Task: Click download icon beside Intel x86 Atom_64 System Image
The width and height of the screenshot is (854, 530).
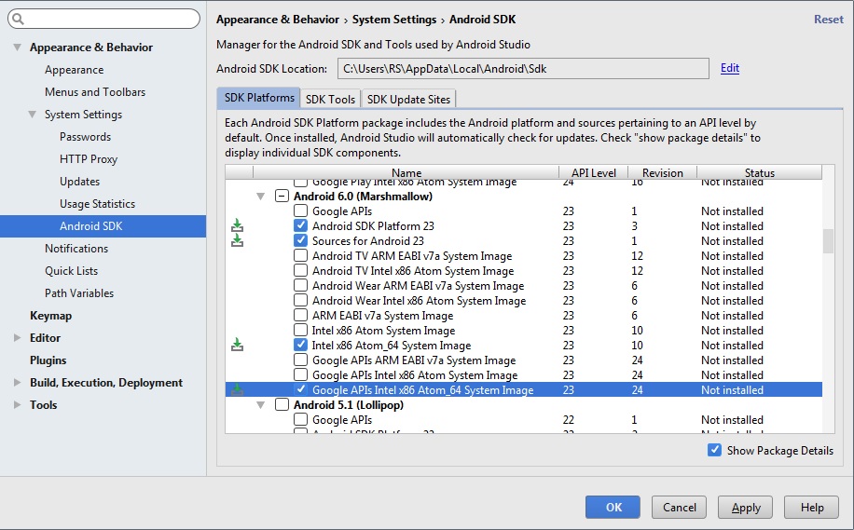Action: pos(237,345)
